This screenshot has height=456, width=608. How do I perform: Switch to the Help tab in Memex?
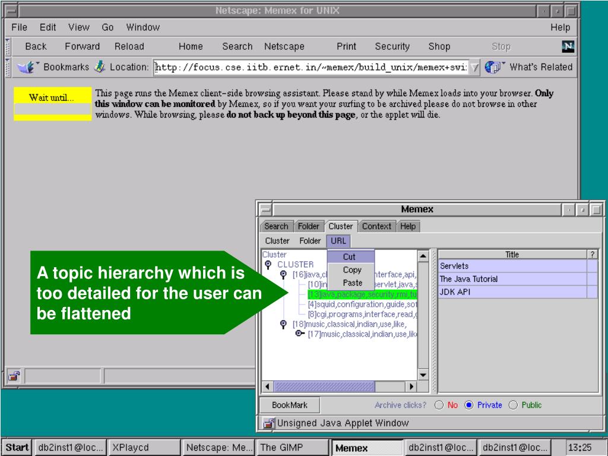408,226
